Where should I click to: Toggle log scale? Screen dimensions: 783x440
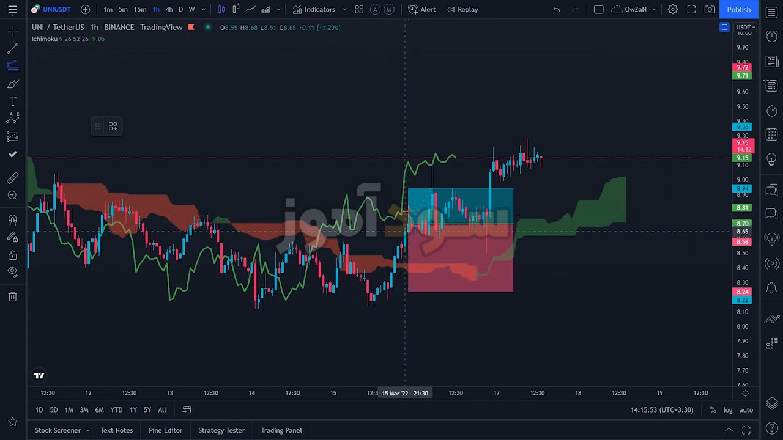(728, 410)
